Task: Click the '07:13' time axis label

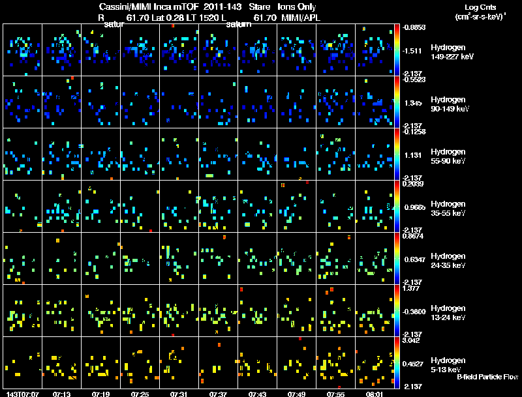Action: (61, 394)
